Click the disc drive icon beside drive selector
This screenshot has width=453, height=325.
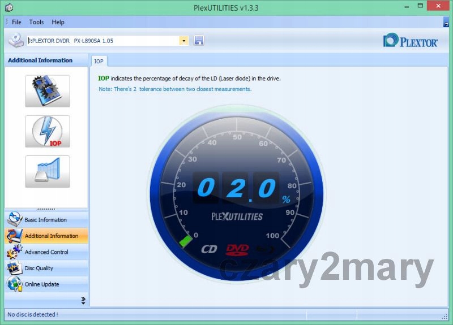coord(16,41)
